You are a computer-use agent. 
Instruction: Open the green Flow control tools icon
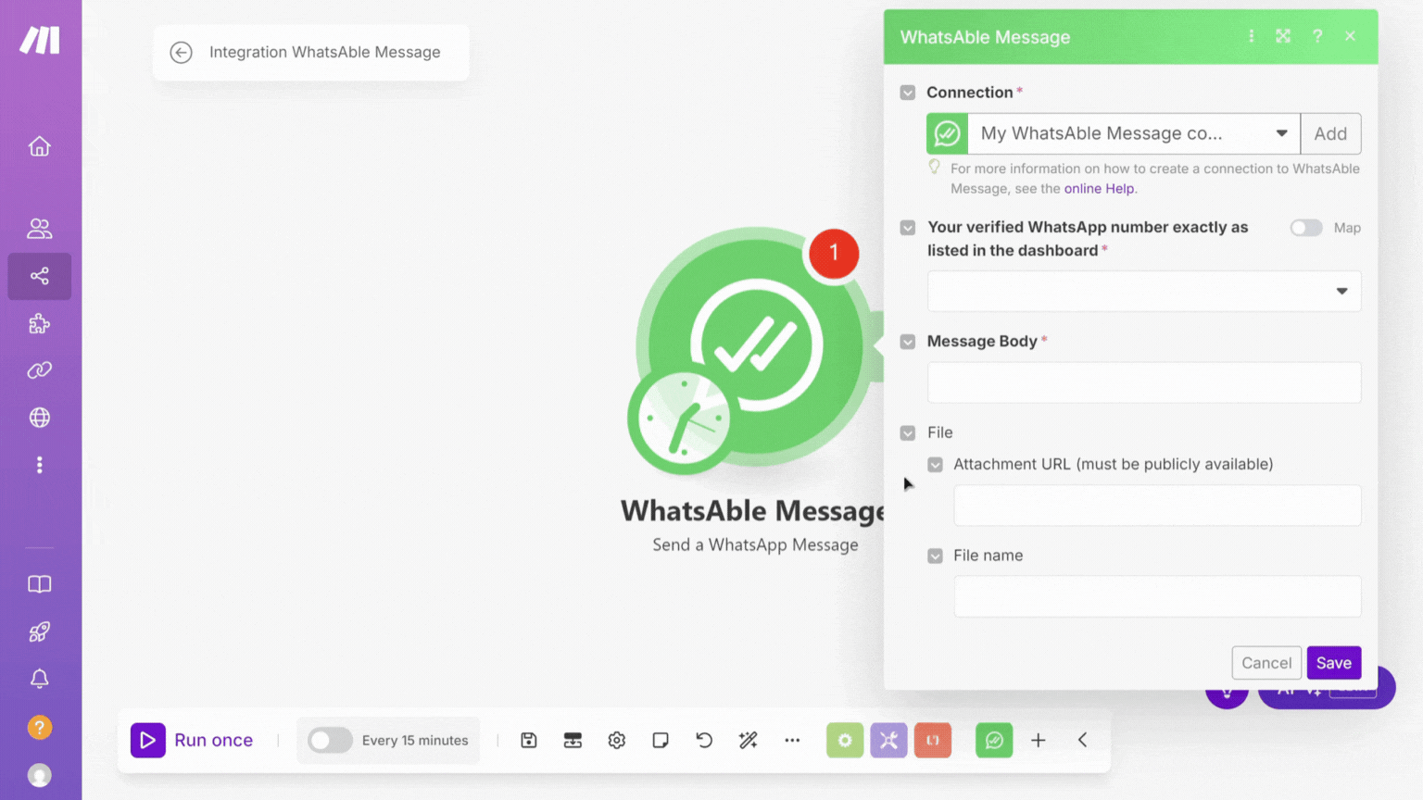click(845, 740)
